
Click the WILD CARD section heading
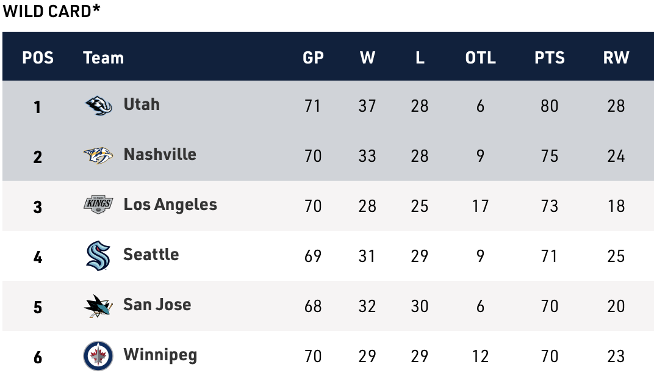[51, 12]
